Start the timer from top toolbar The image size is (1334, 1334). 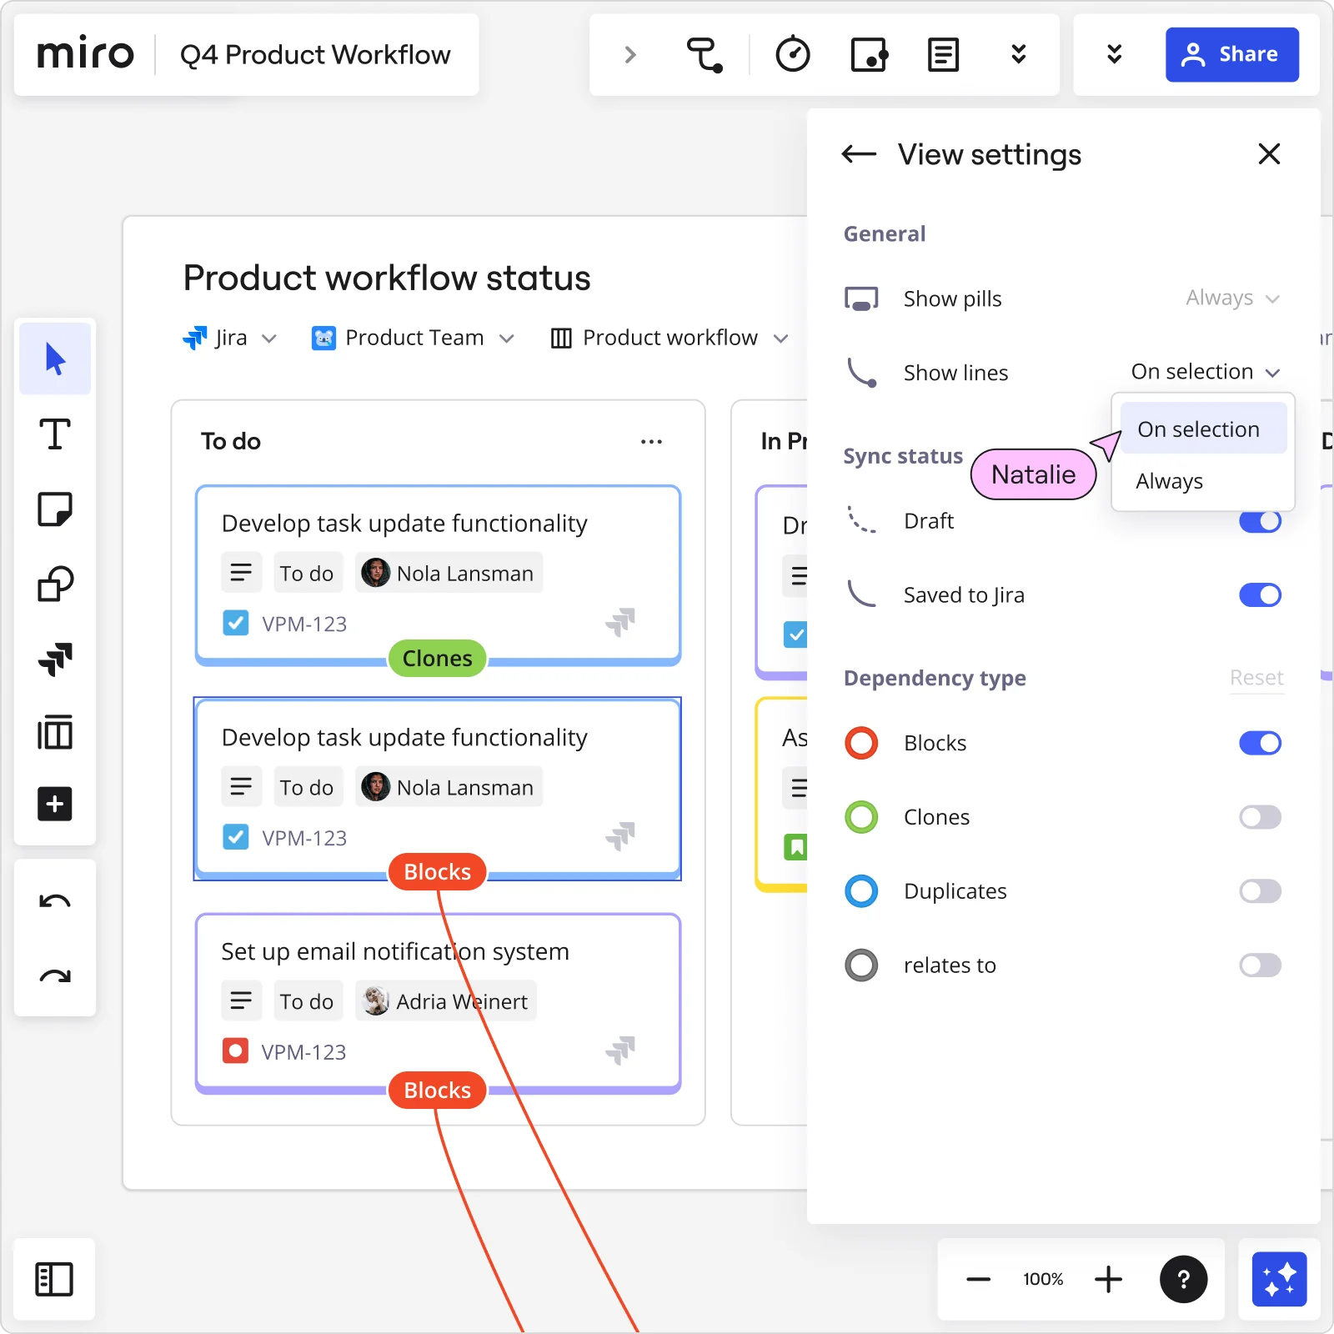tap(793, 55)
